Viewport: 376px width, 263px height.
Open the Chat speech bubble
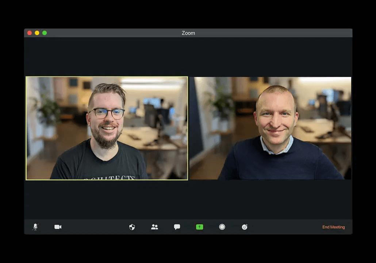(x=177, y=227)
